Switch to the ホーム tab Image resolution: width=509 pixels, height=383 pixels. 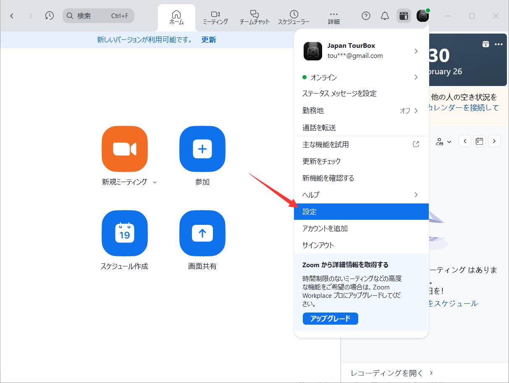(x=176, y=17)
